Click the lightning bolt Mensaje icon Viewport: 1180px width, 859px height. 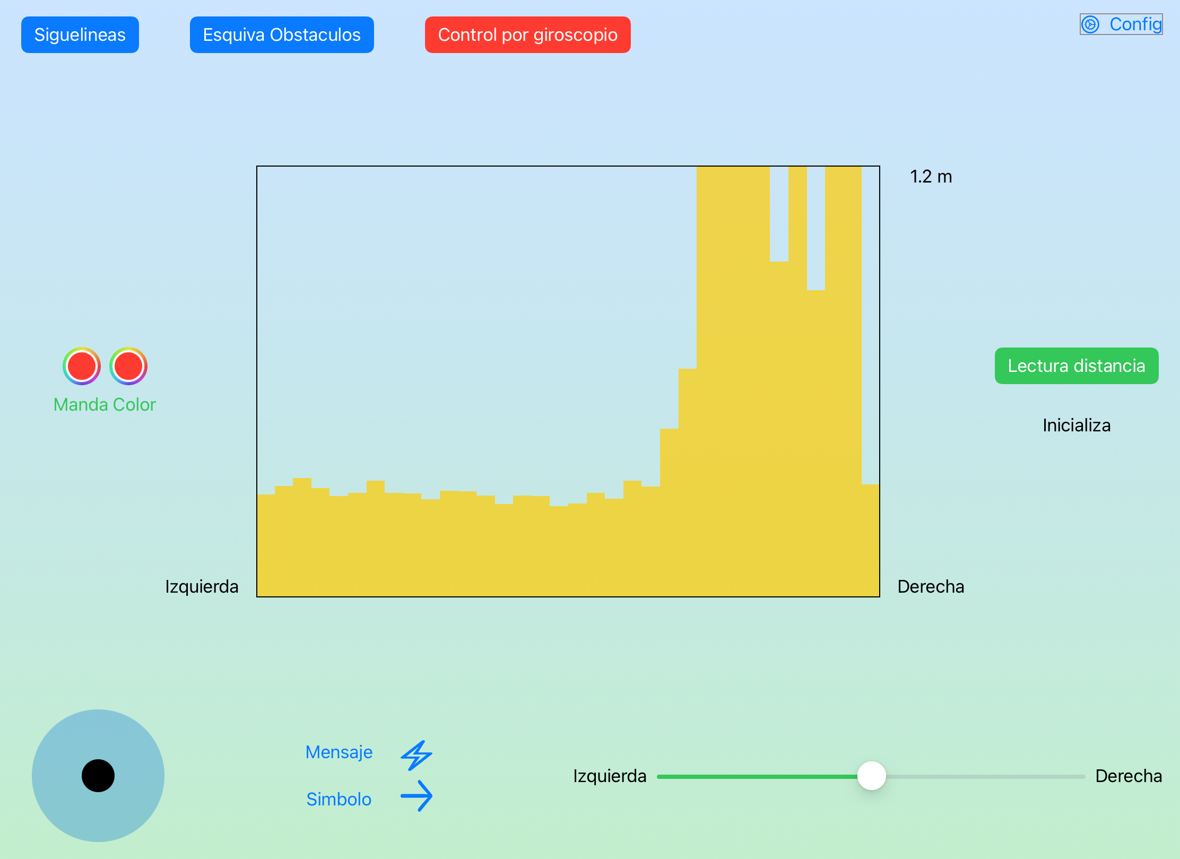417,754
